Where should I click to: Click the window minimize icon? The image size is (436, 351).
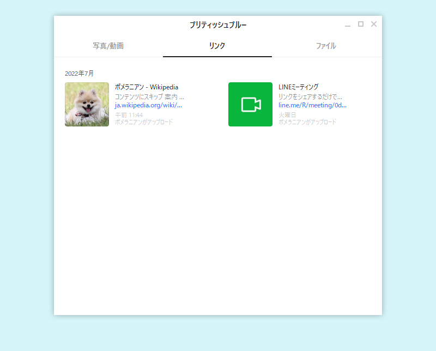(x=347, y=24)
